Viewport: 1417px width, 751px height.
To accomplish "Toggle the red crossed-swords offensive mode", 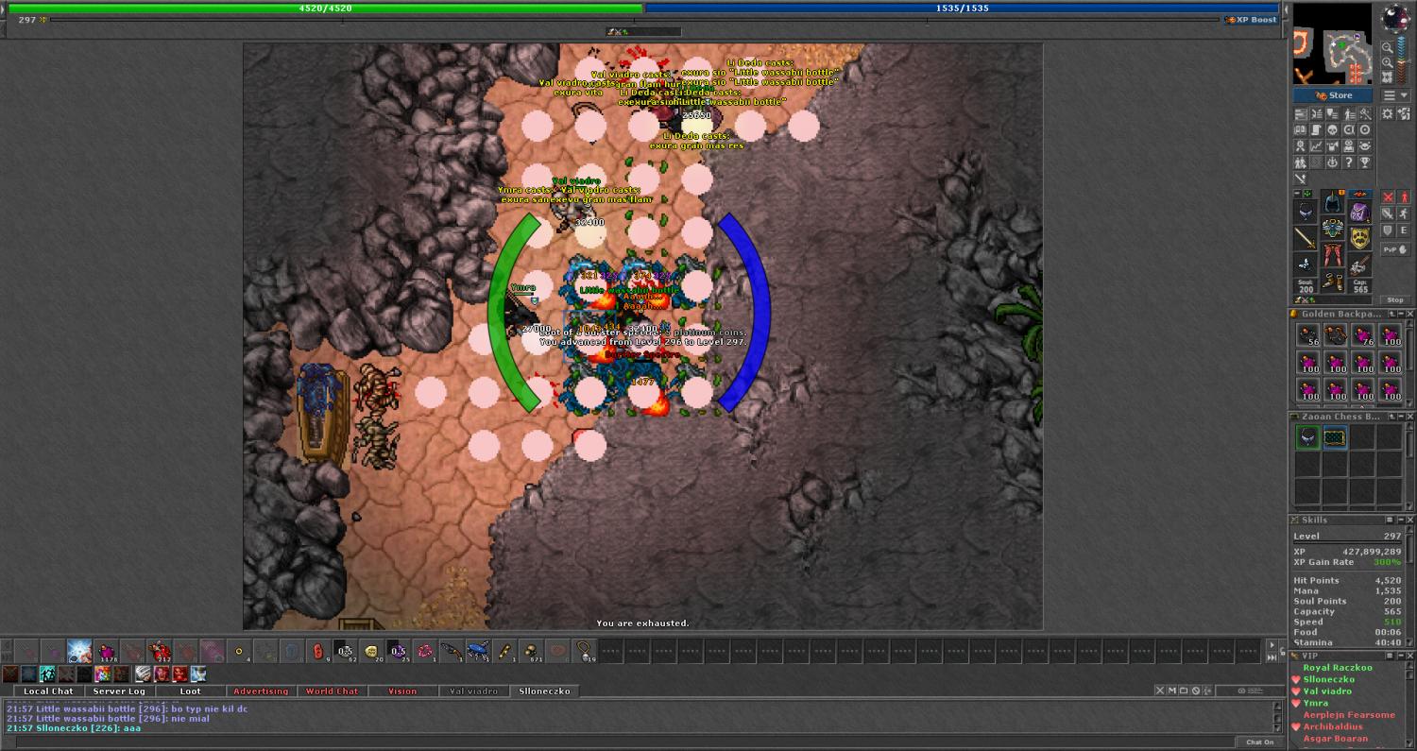I will 1388,196.
